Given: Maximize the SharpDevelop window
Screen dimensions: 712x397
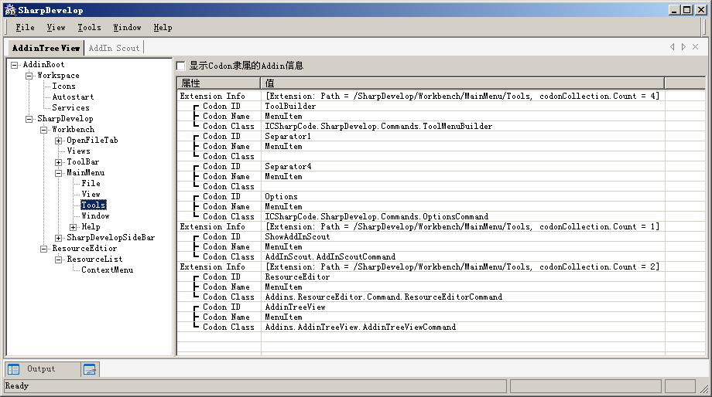Looking at the screenshot, I should click(687, 10).
